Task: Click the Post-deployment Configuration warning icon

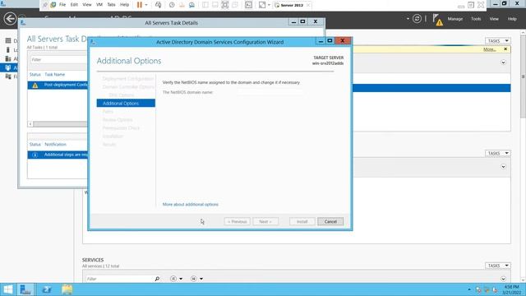Action: 35,86
